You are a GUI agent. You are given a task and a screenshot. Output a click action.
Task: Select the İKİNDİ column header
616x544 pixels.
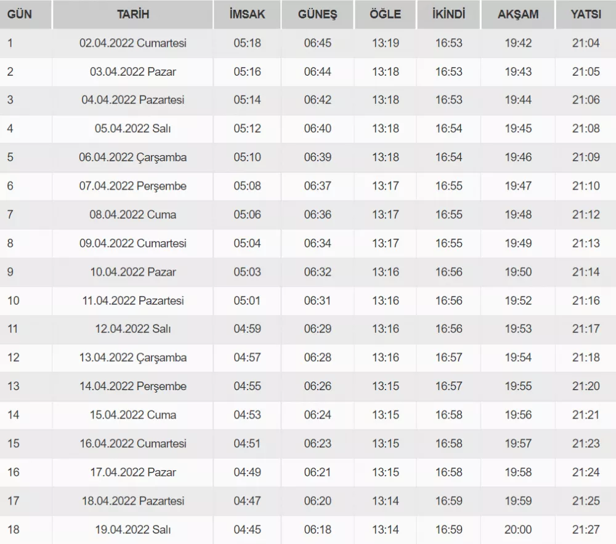(x=449, y=14)
